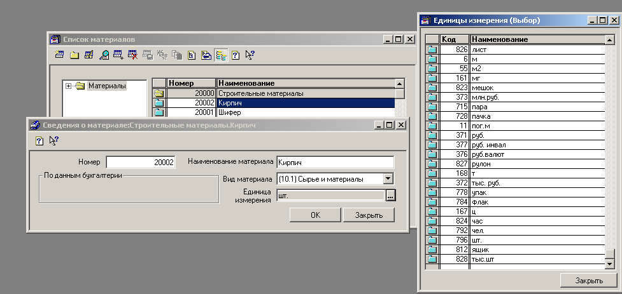Click Код column header in units list
This screenshot has width=622, height=294.
point(454,39)
